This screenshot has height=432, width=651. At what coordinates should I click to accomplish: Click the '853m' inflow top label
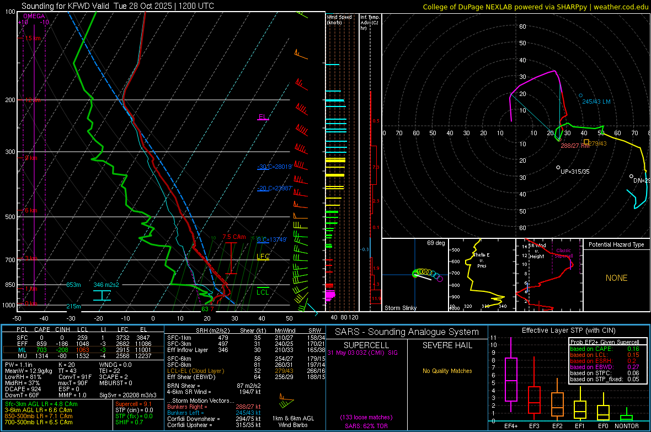tap(73, 285)
